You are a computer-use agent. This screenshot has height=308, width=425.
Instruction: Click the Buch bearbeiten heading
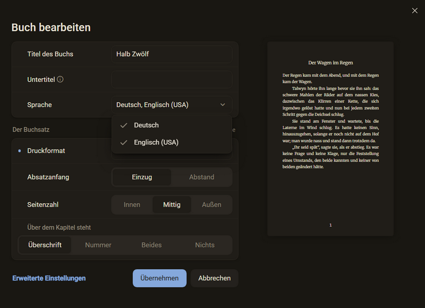pyautogui.click(x=51, y=28)
